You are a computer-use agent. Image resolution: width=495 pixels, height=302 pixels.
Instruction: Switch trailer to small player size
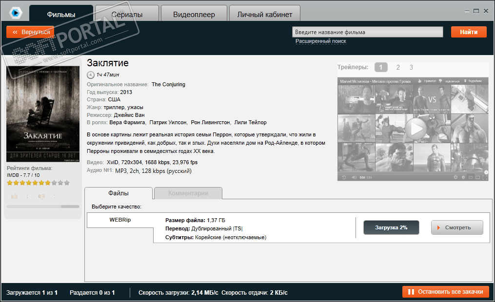pos(471,177)
